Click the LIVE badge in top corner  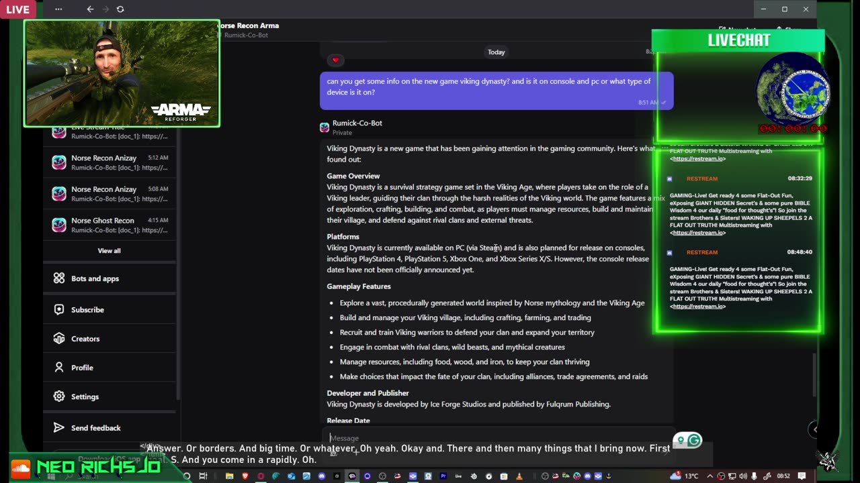click(x=18, y=9)
